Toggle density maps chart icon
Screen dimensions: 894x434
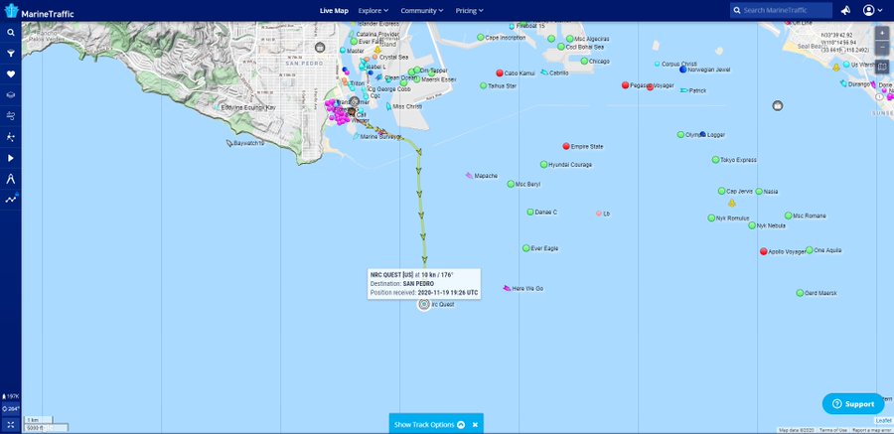[11, 200]
